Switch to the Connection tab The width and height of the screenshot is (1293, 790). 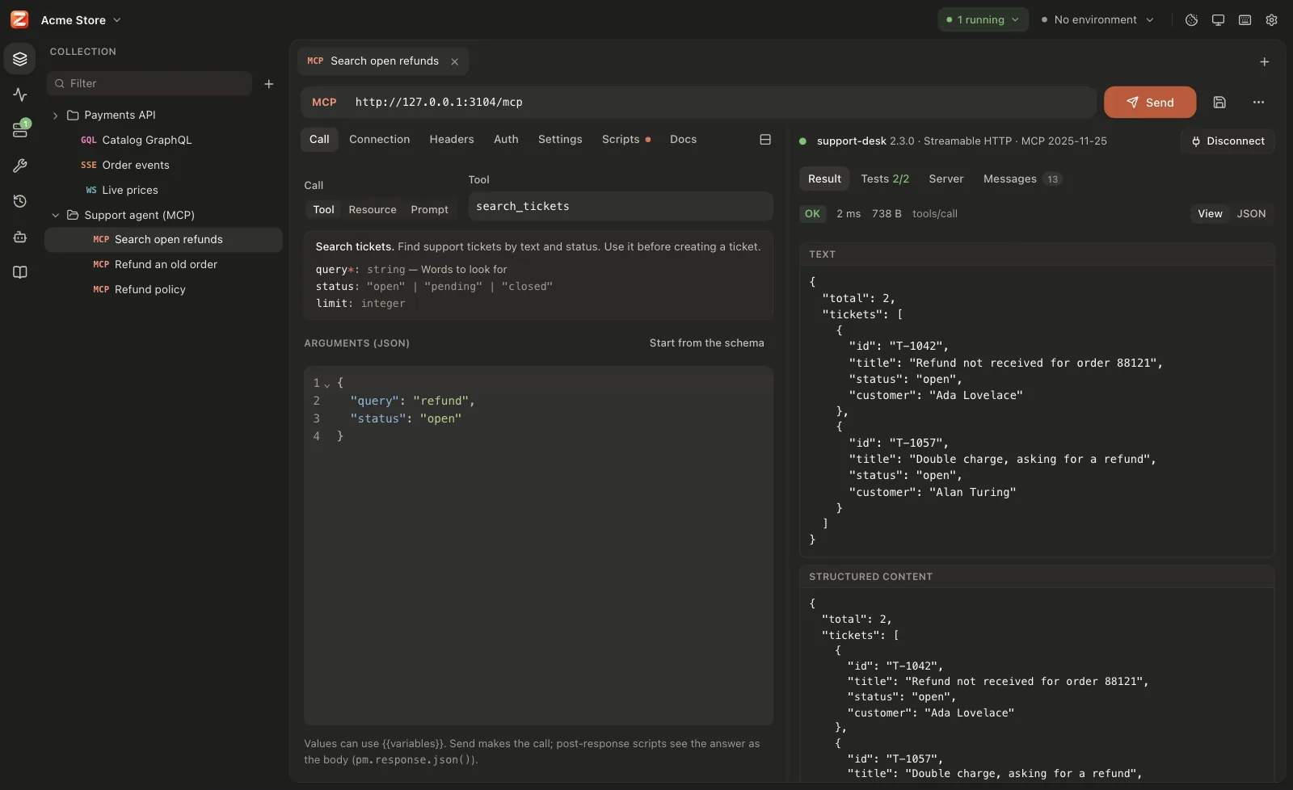[379, 140]
